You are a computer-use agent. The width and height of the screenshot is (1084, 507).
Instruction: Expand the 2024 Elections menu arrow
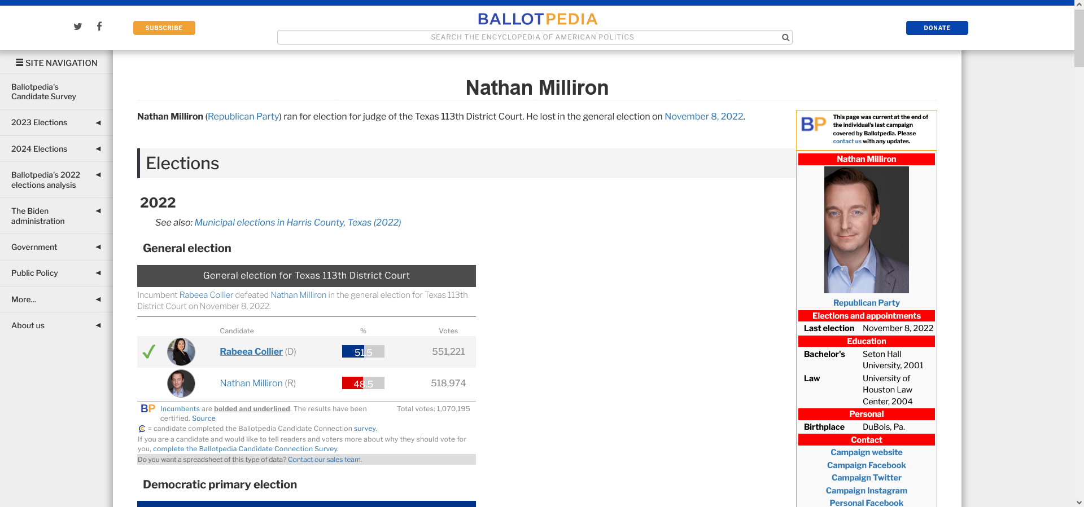98,149
